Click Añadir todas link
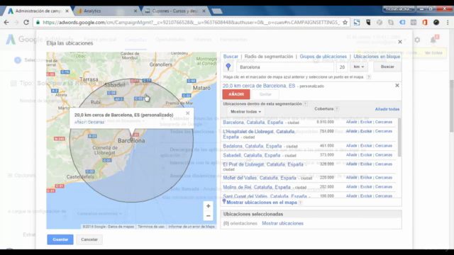Screen dimensions: 454x255 coord(387,109)
